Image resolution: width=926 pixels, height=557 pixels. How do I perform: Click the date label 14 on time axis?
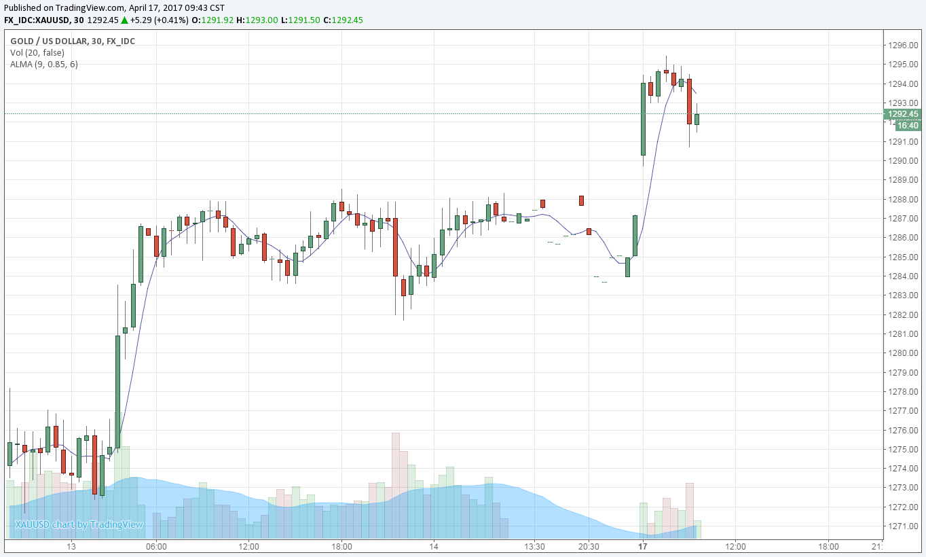point(433,547)
